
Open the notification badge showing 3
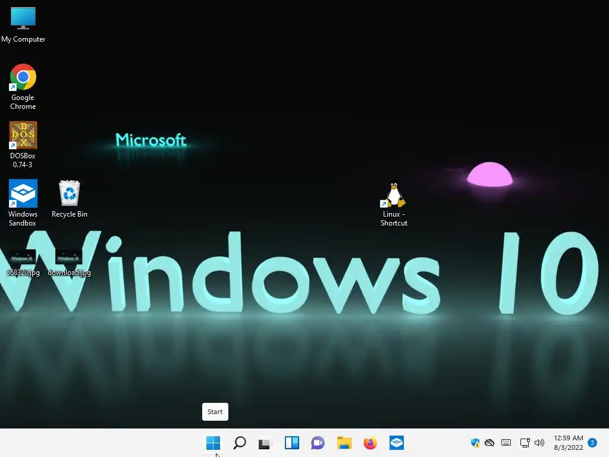tap(592, 443)
